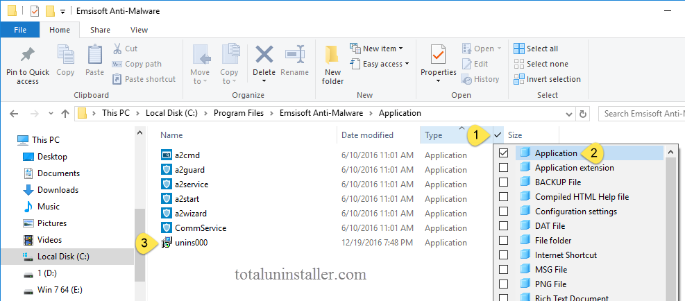Click Paste shortcut in the ribbon
685x301 pixels.
144,79
